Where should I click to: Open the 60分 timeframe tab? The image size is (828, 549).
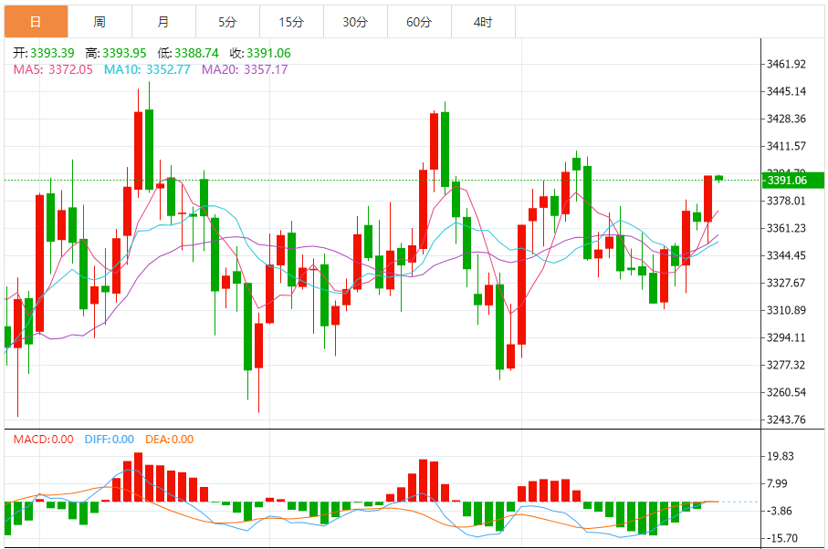pyautogui.click(x=419, y=22)
